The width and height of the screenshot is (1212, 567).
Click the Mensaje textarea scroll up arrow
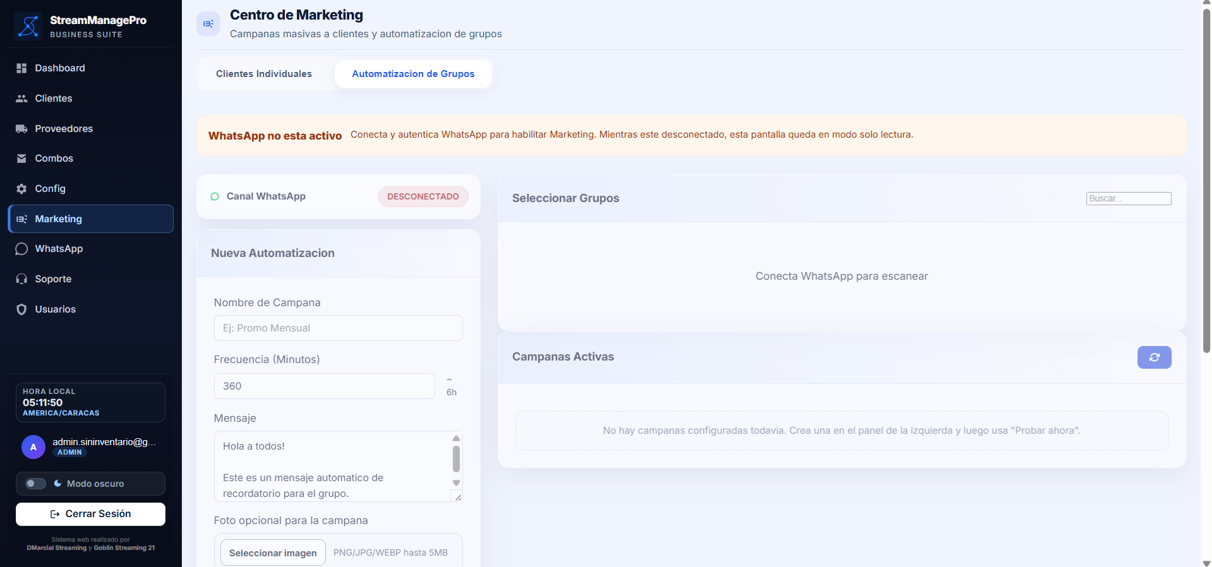click(456, 438)
